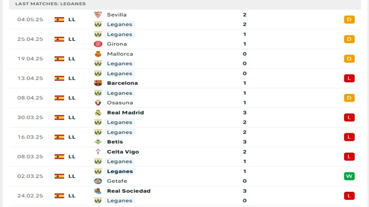This screenshot has width=369, height=207.
Task: Select the LL league label on 13.04.25 row
Action: tap(72, 78)
